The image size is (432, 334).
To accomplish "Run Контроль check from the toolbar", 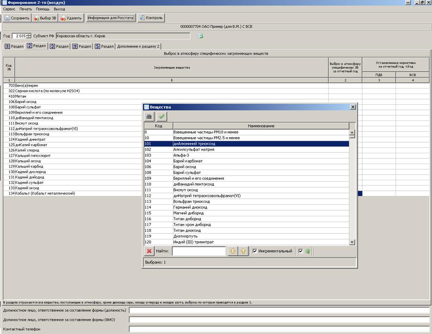I will [x=151, y=18].
